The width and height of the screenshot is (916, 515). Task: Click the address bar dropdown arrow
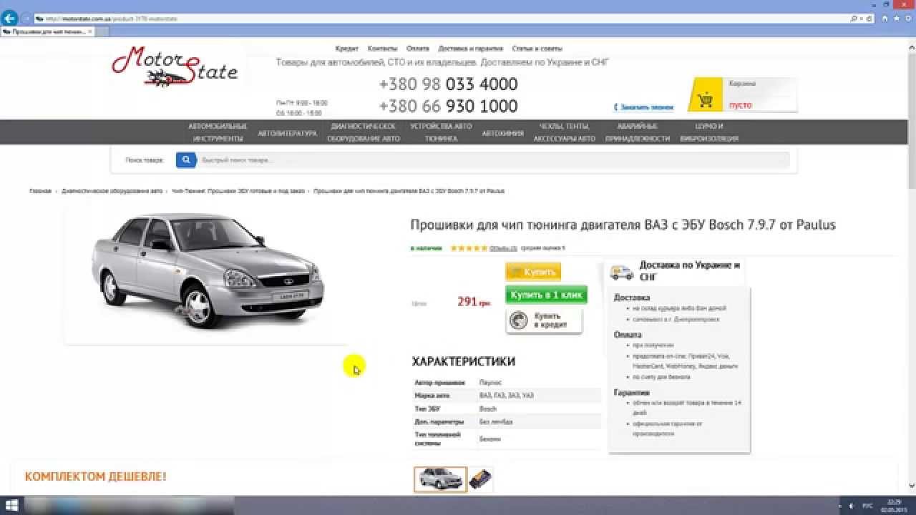pos(862,19)
